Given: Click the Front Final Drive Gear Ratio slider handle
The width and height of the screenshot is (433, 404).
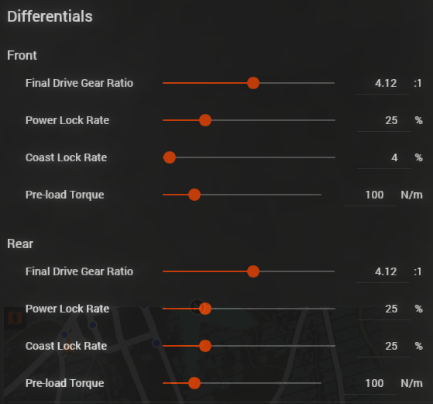Looking at the screenshot, I should [253, 83].
